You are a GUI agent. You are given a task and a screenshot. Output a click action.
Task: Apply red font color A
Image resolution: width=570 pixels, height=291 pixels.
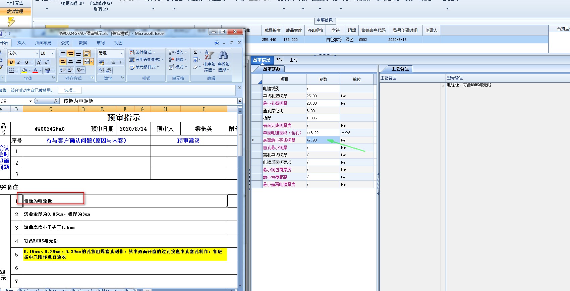tap(35, 70)
